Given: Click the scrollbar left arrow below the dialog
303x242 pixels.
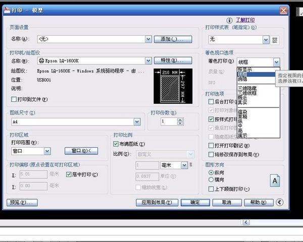Looking at the screenshot, I should 246,222.
